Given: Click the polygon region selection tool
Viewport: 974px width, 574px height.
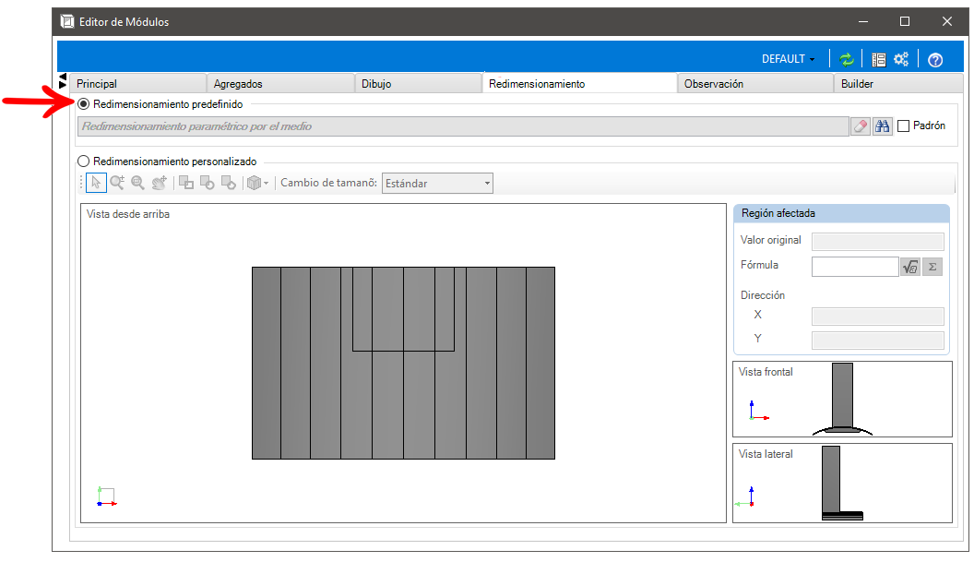Looking at the screenshot, I should pyautogui.click(x=229, y=183).
